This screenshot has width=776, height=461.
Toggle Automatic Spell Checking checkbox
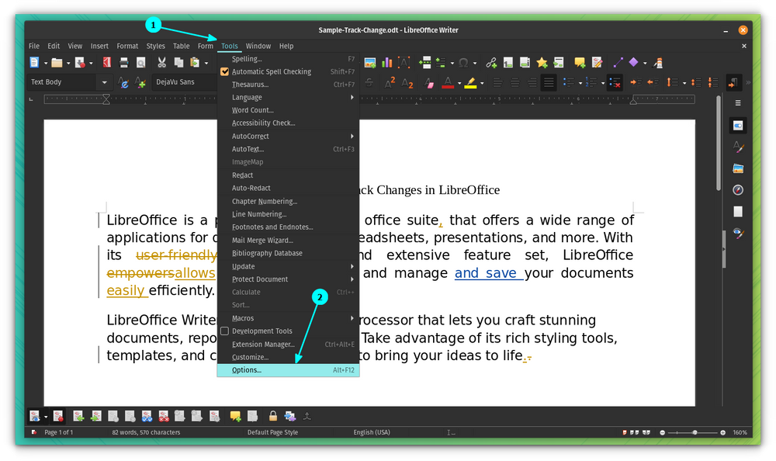(225, 72)
